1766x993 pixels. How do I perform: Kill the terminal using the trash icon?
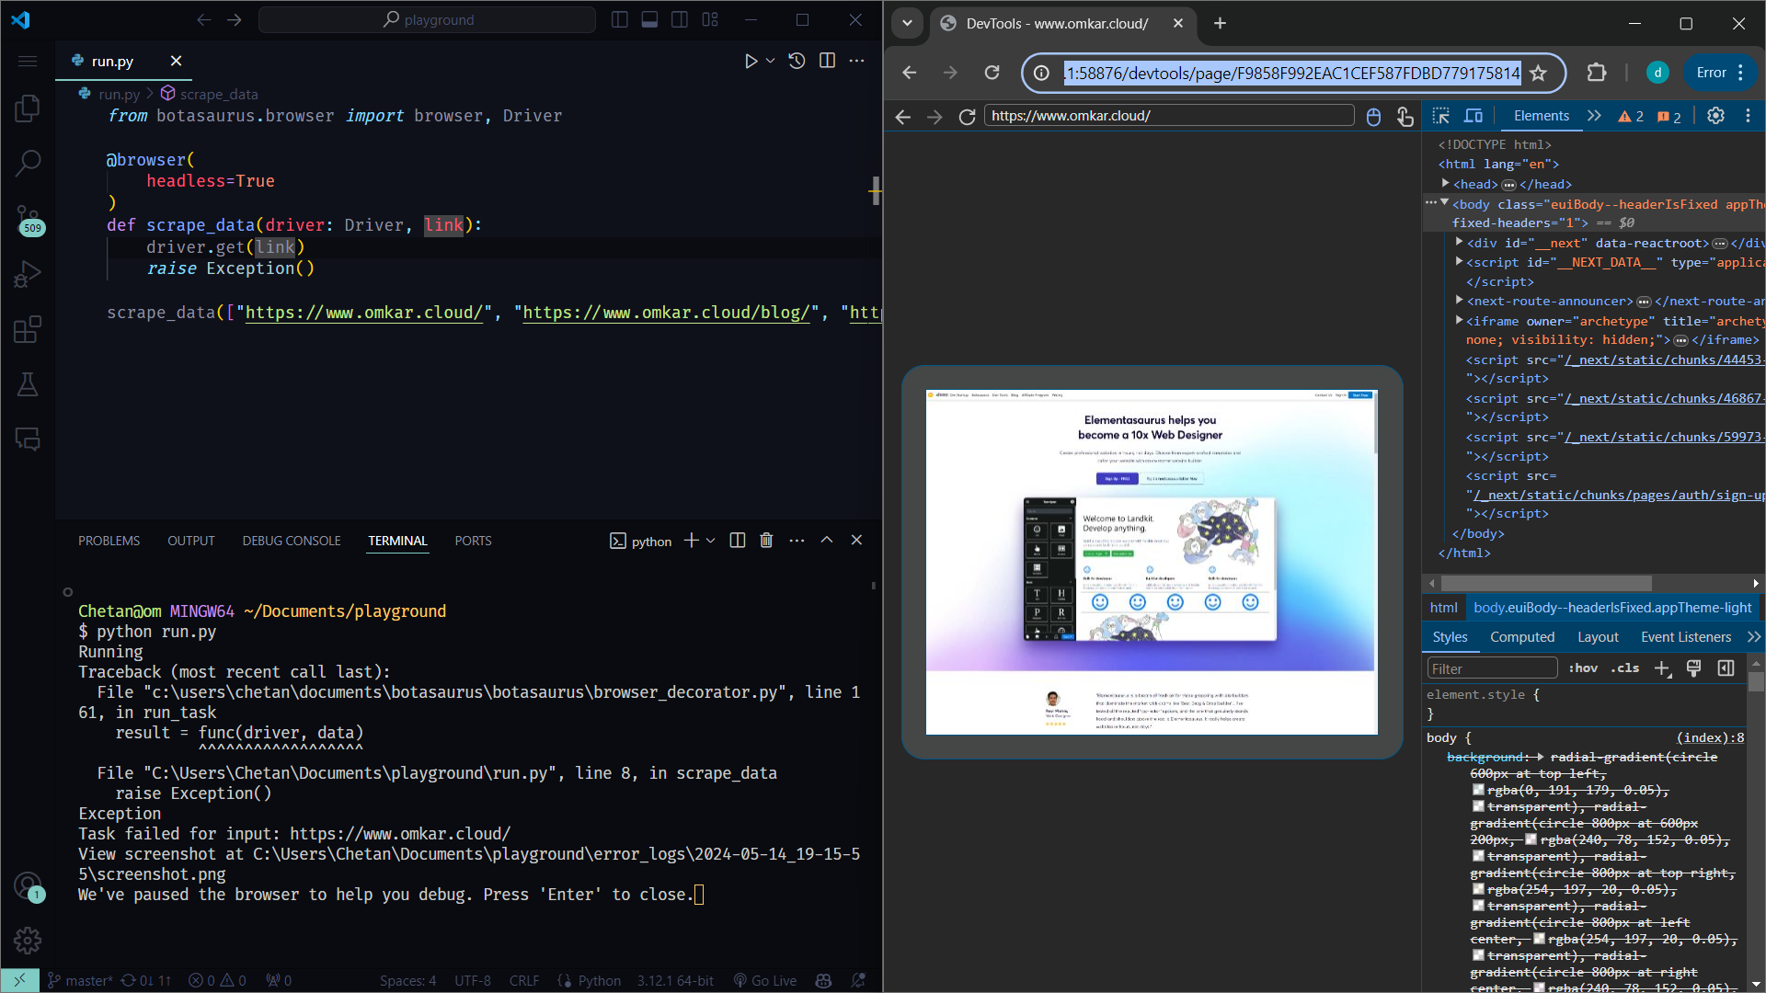tap(766, 541)
